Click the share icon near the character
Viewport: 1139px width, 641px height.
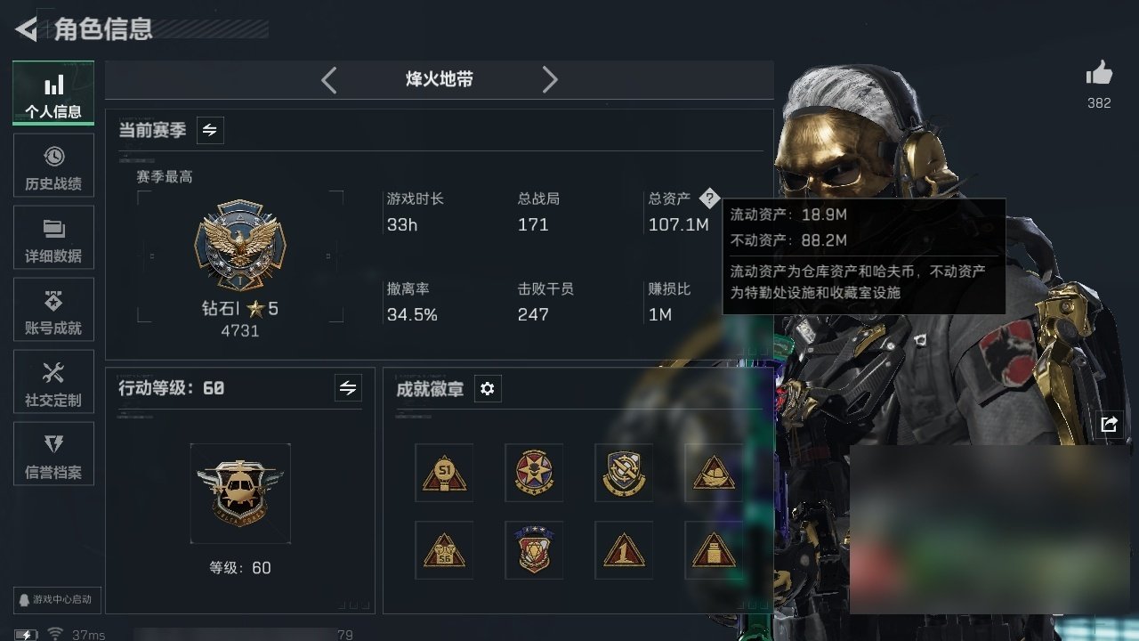pyautogui.click(x=1109, y=425)
